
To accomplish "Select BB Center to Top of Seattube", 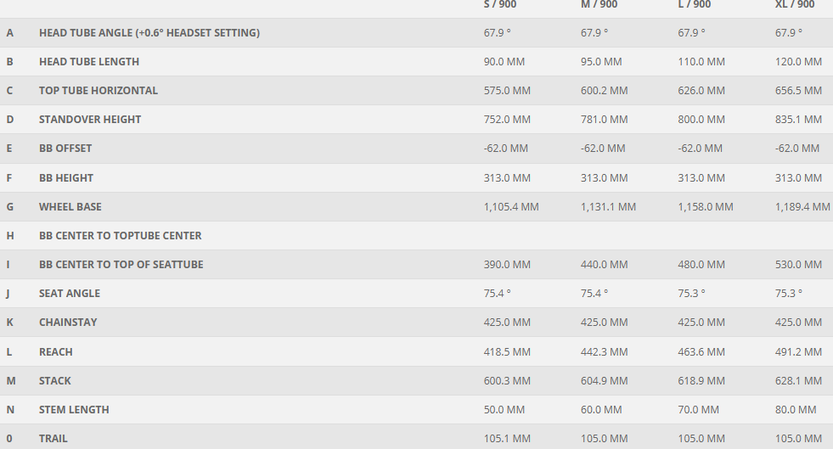I will click(x=121, y=265).
